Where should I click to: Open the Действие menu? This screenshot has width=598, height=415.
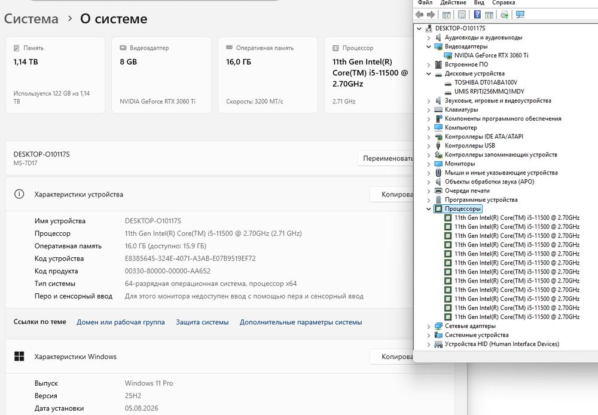pos(453,2)
